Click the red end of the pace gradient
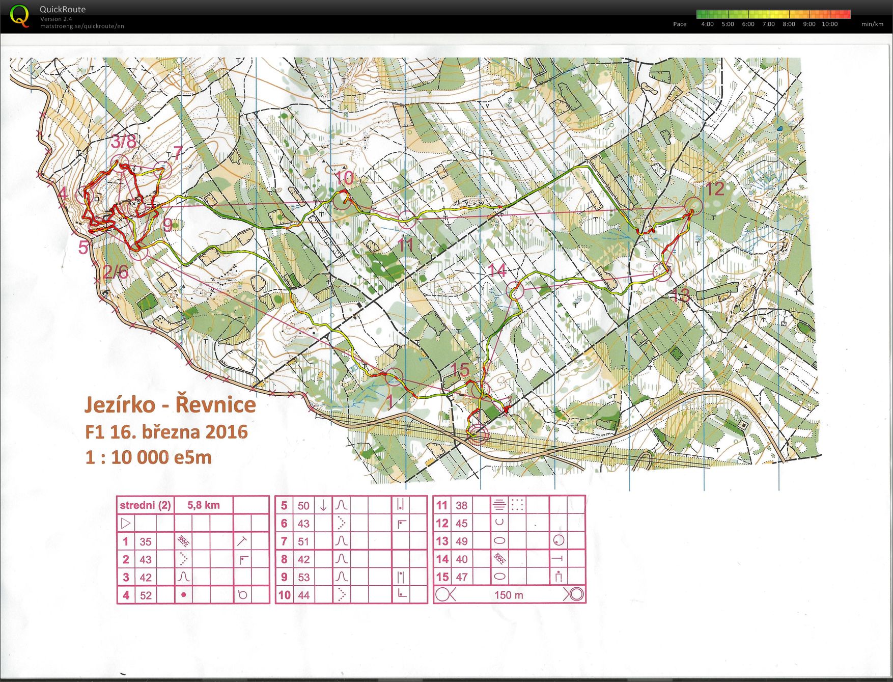 click(846, 14)
